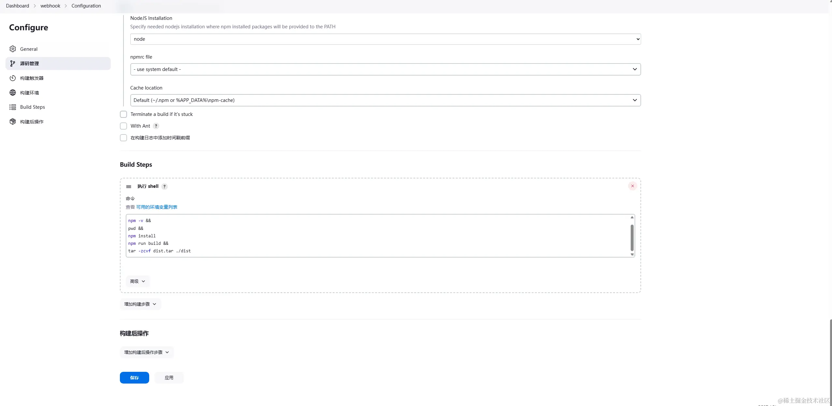Open the NodeJS Installation dropdown
The width and height of the screenshot is (832, 406).
tap(385, 39)
